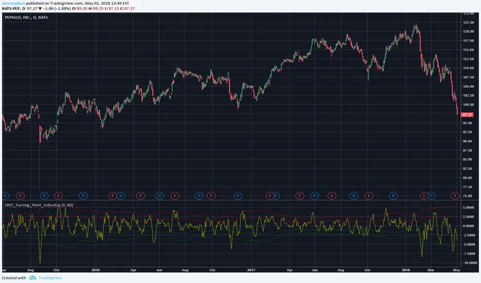Click the 2016 label on time axis
The image size is (481, 283).
click(95, 270)
